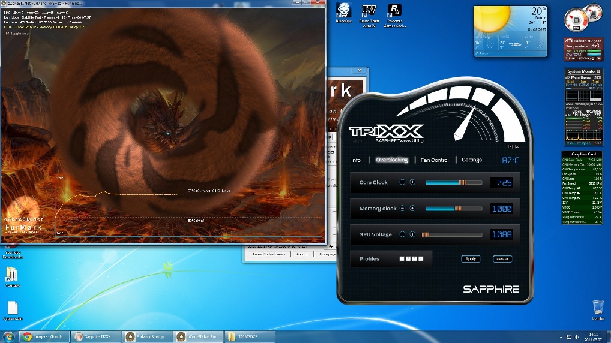
Task: Close the TRIXX utility with the X icon
Action: (517, 146)
